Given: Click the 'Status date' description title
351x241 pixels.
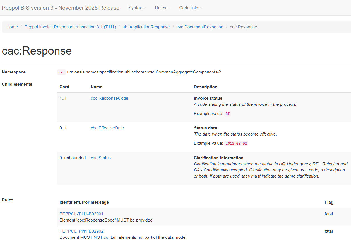Looking at the screenshot, I should (x=205, y=128).
